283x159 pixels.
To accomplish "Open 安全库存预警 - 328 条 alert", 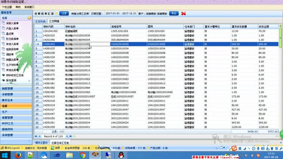I will click(77, 148).
